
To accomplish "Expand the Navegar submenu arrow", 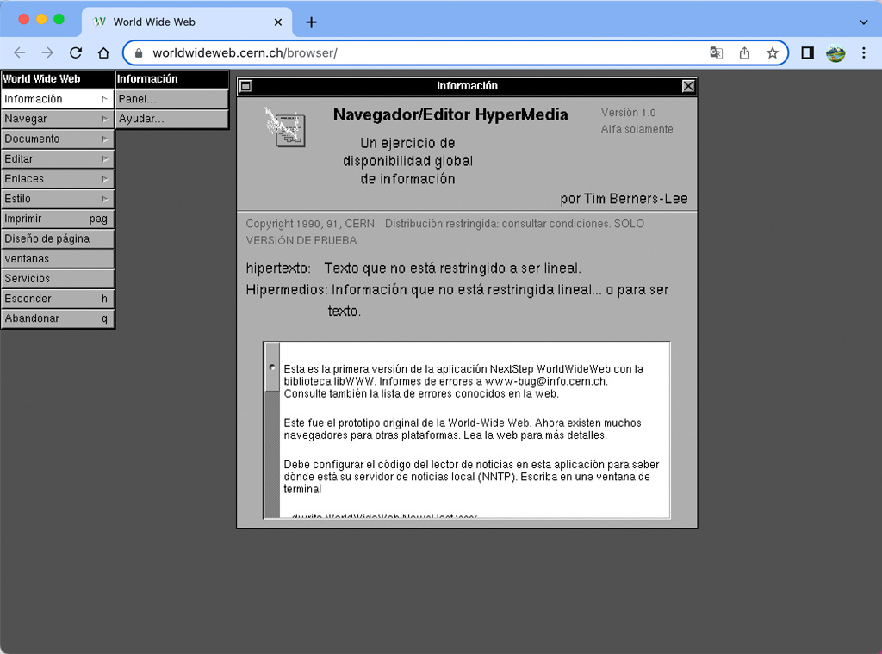I will [x=104, y=119].
